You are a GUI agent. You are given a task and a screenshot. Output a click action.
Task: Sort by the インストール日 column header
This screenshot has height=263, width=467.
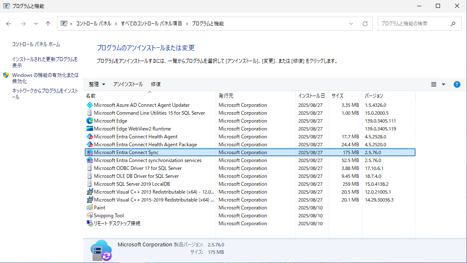[x=312, y=96]
